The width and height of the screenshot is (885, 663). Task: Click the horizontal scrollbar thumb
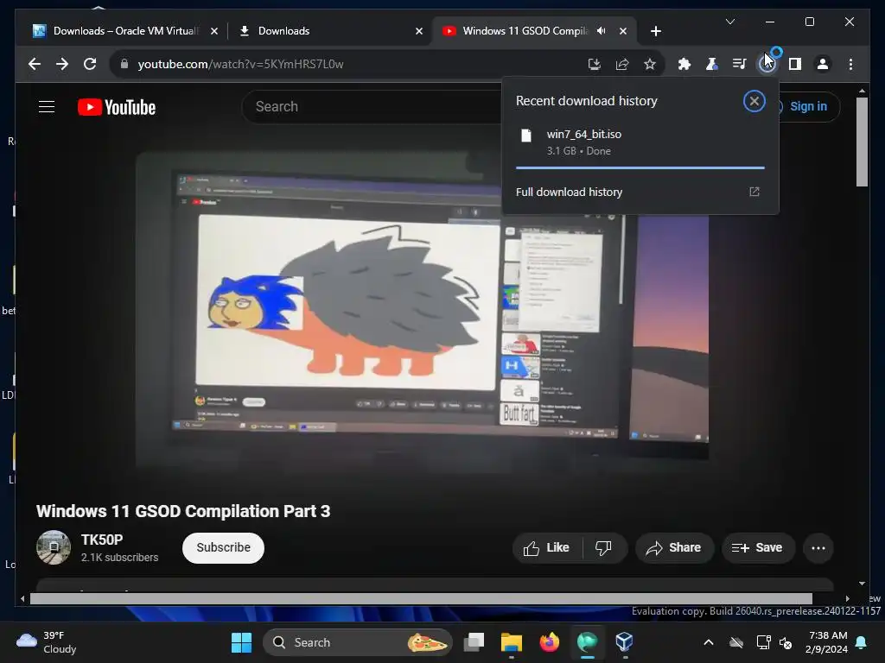[x=421, y=599]
